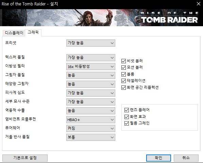This screenshot has width=203, height=163.
Task: Toggle the 테셀레이션 checkbox
Action: pos(124,81)
